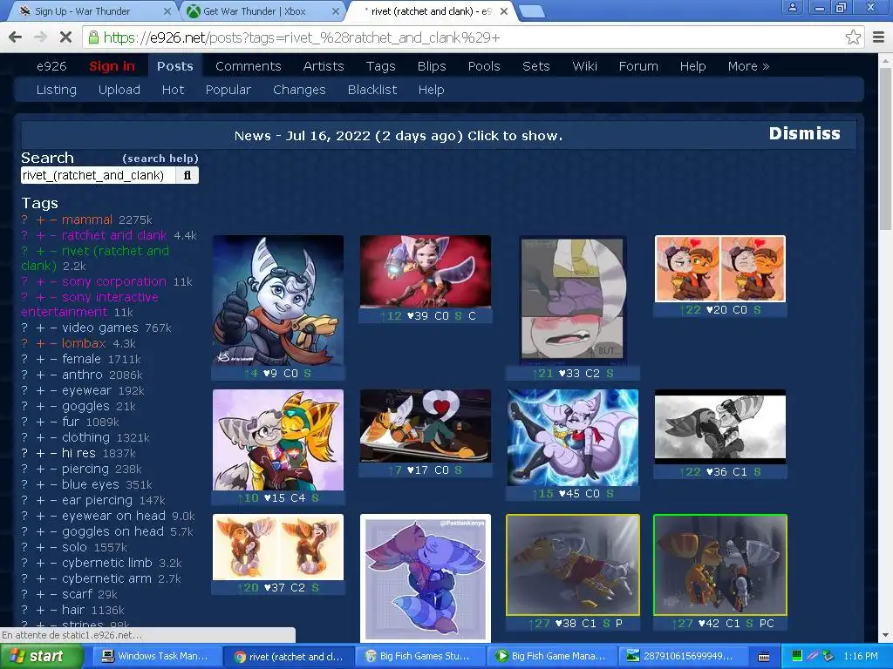Add lombax tag with its plus sign
This screenshot has height=669, width=893.
coord(40,343)
